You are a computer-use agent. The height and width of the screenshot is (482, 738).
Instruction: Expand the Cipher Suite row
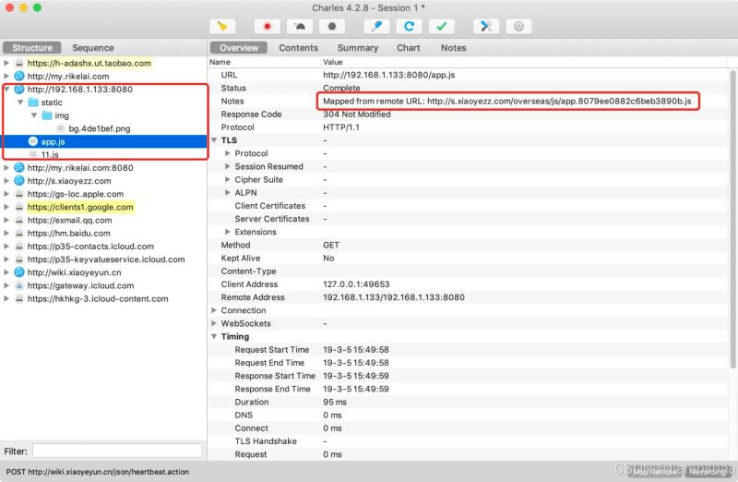(x=228, y=180)
